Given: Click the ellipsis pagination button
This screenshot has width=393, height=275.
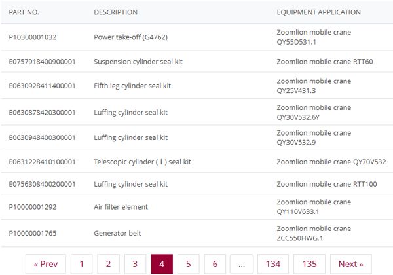Looking at the screenshot, I should (x=242, y=264).
